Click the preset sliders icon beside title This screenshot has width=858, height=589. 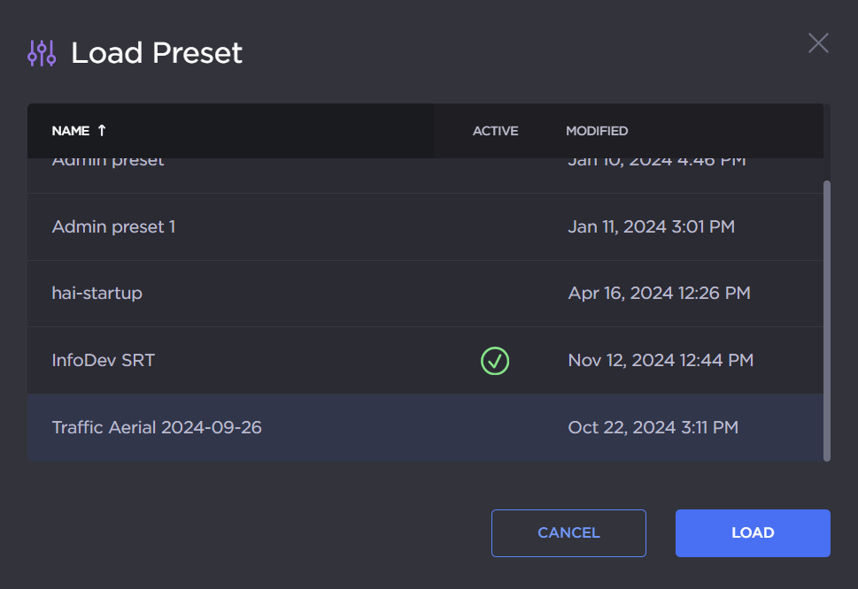coord(42,53)
